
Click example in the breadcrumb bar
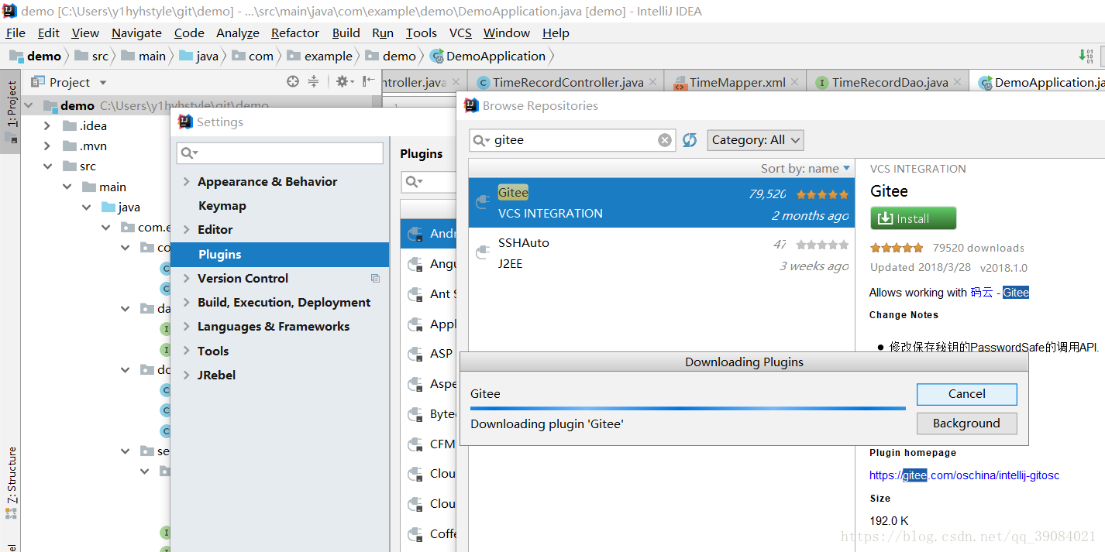pyautogui.click(x=319, y=56)
